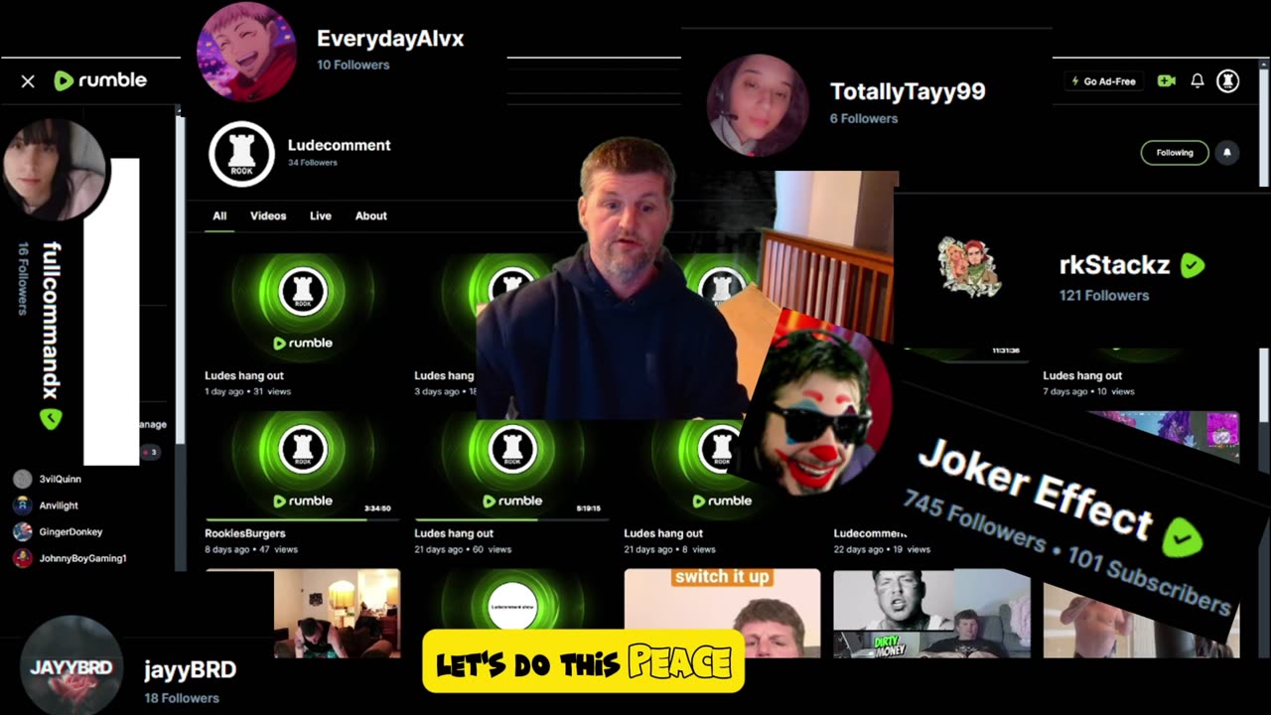Click the Ludecomment rook channel avatar

(x=241, y=154)
